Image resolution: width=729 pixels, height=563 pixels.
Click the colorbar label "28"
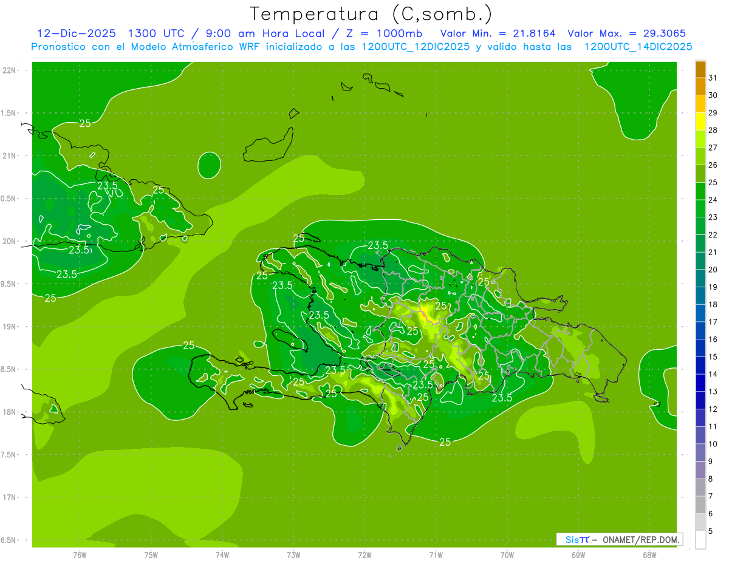[x=713, y=130]
